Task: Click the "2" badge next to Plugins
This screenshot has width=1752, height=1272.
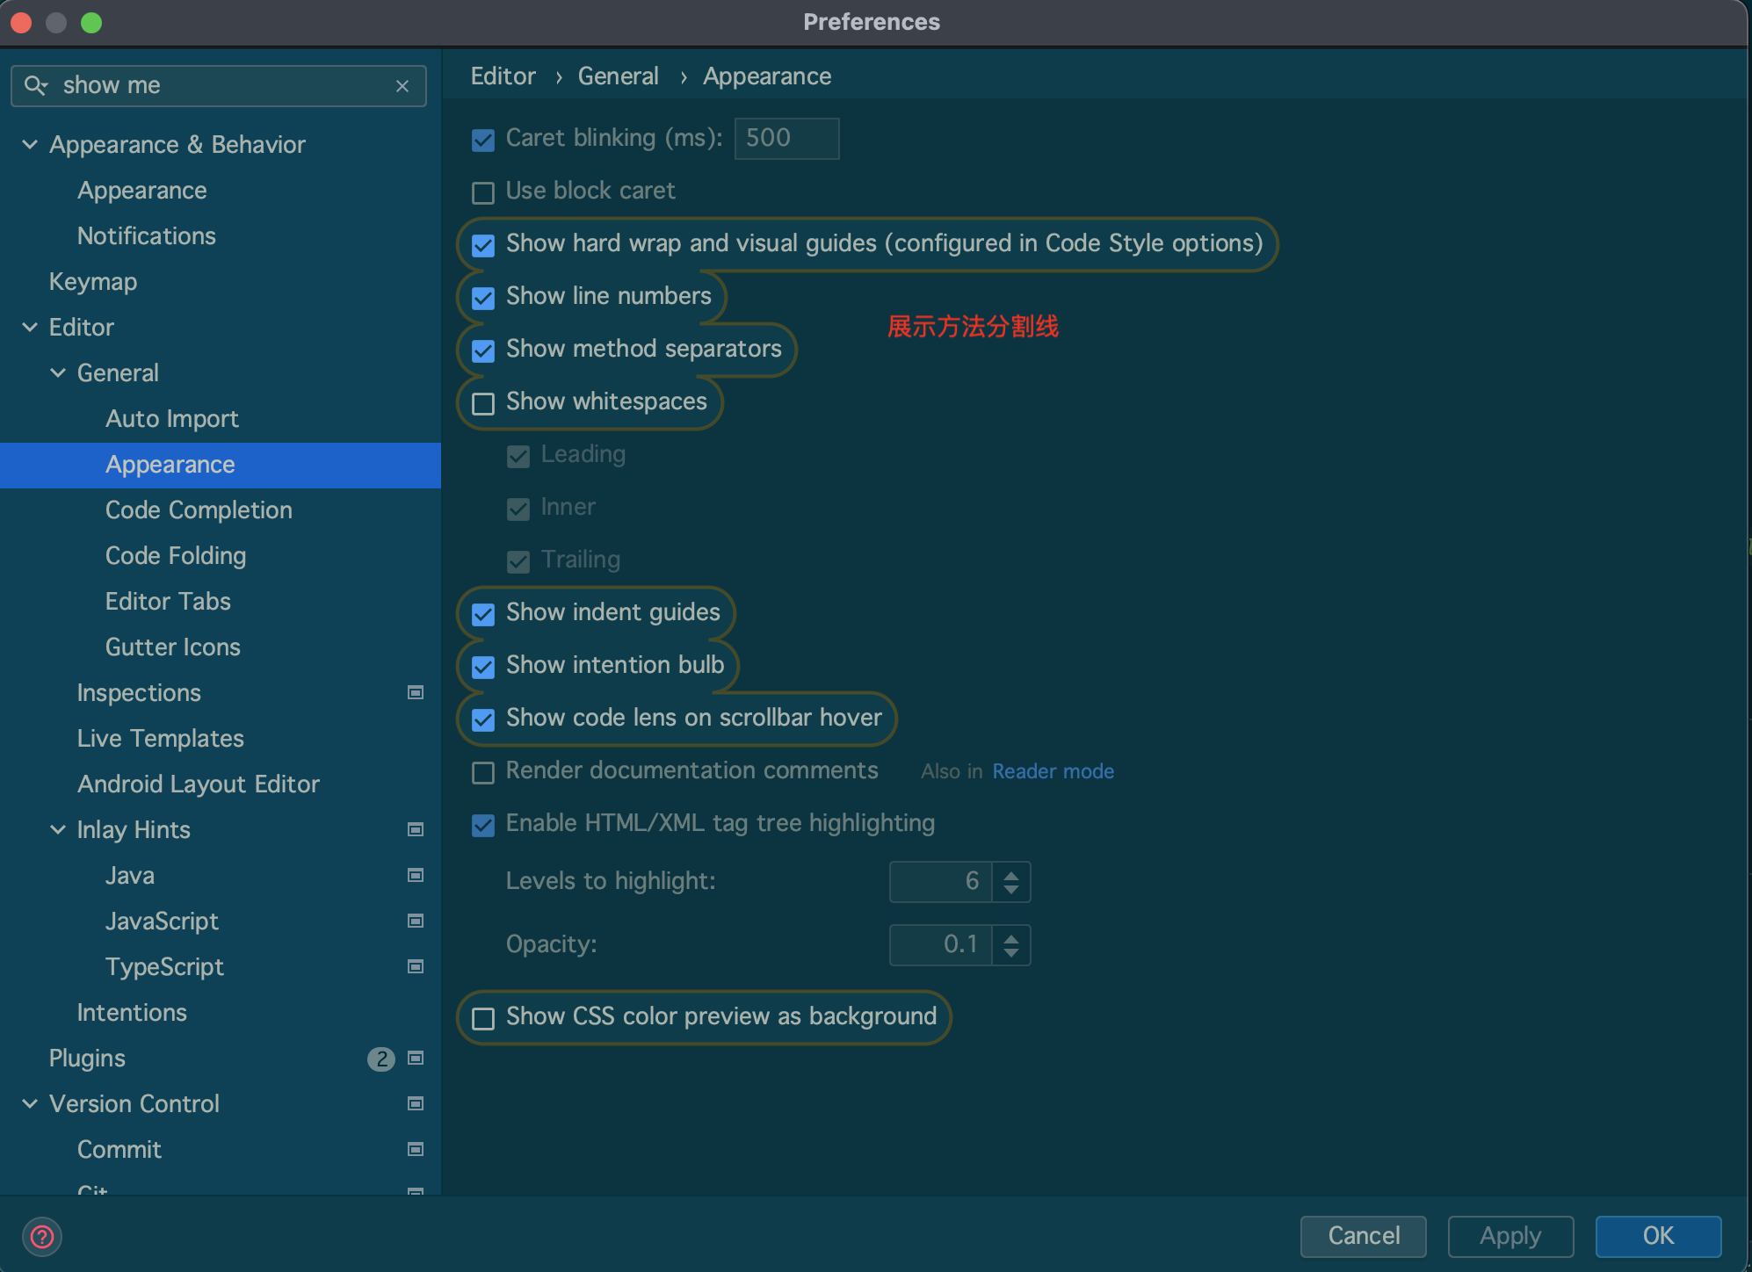Action: tap(381, 1059)
